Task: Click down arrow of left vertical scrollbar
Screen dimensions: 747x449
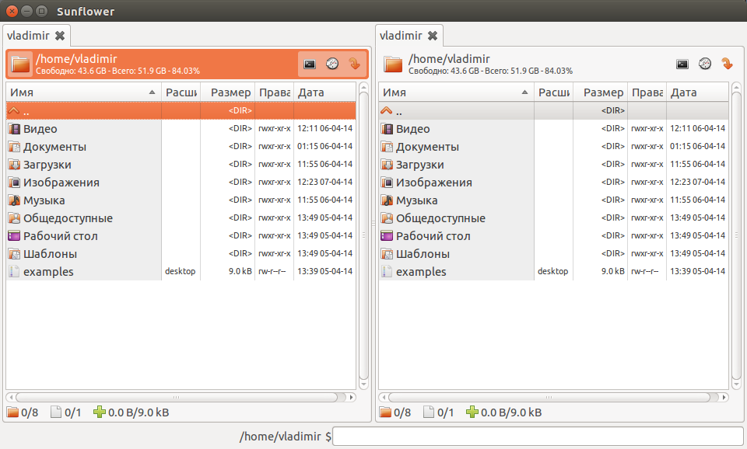Action: pyautogui.click(x=363, y=385)
